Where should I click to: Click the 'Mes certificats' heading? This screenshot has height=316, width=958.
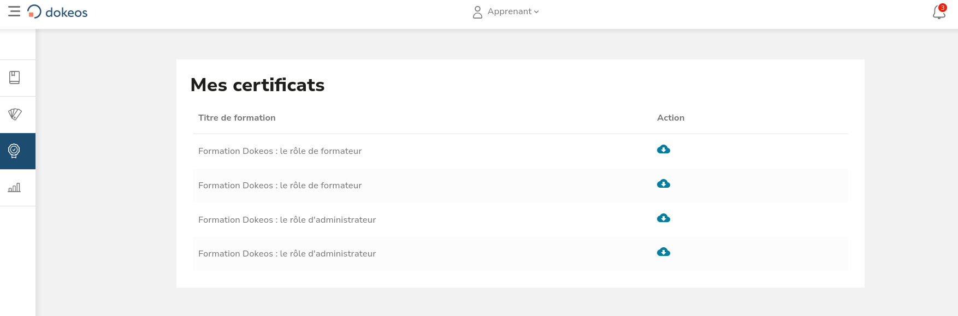(257, 85)
